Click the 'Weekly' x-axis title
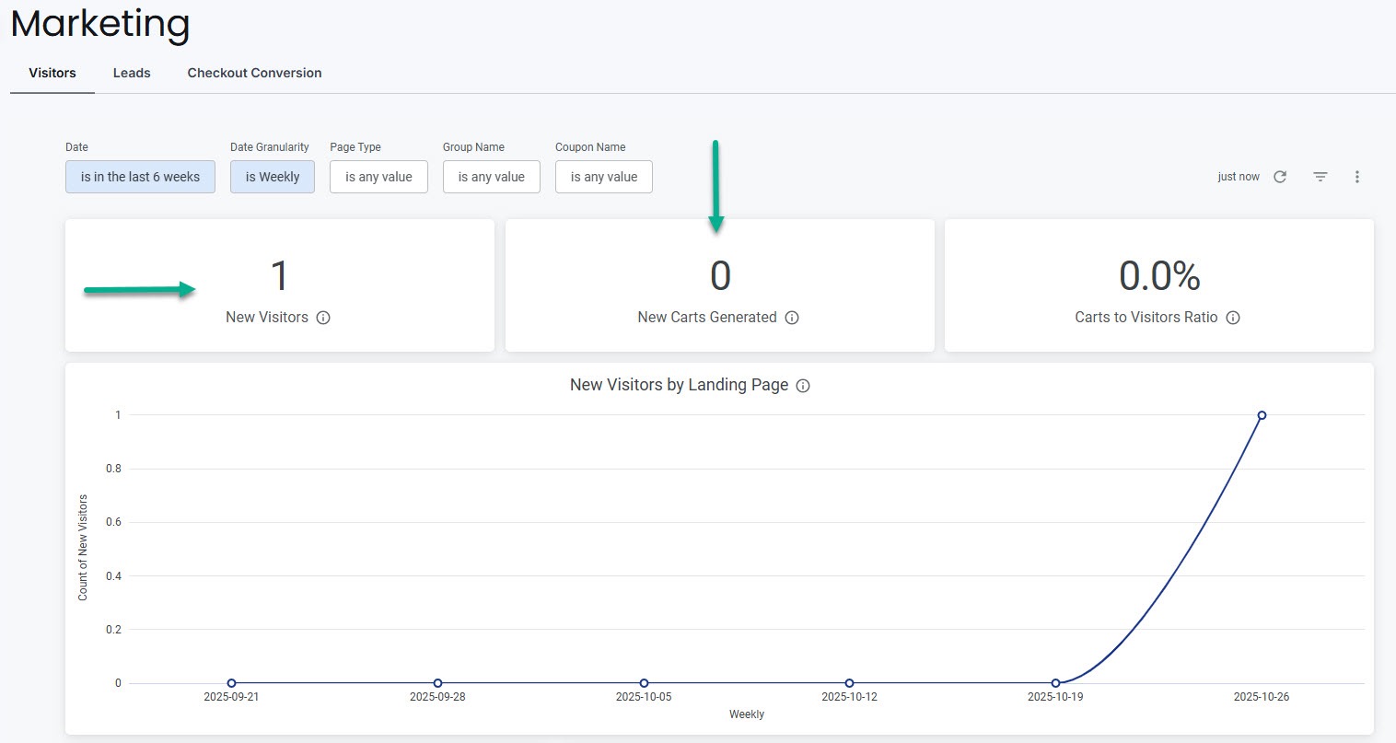This screenshot has height=743, width=1396. click(x=747, y=714)
